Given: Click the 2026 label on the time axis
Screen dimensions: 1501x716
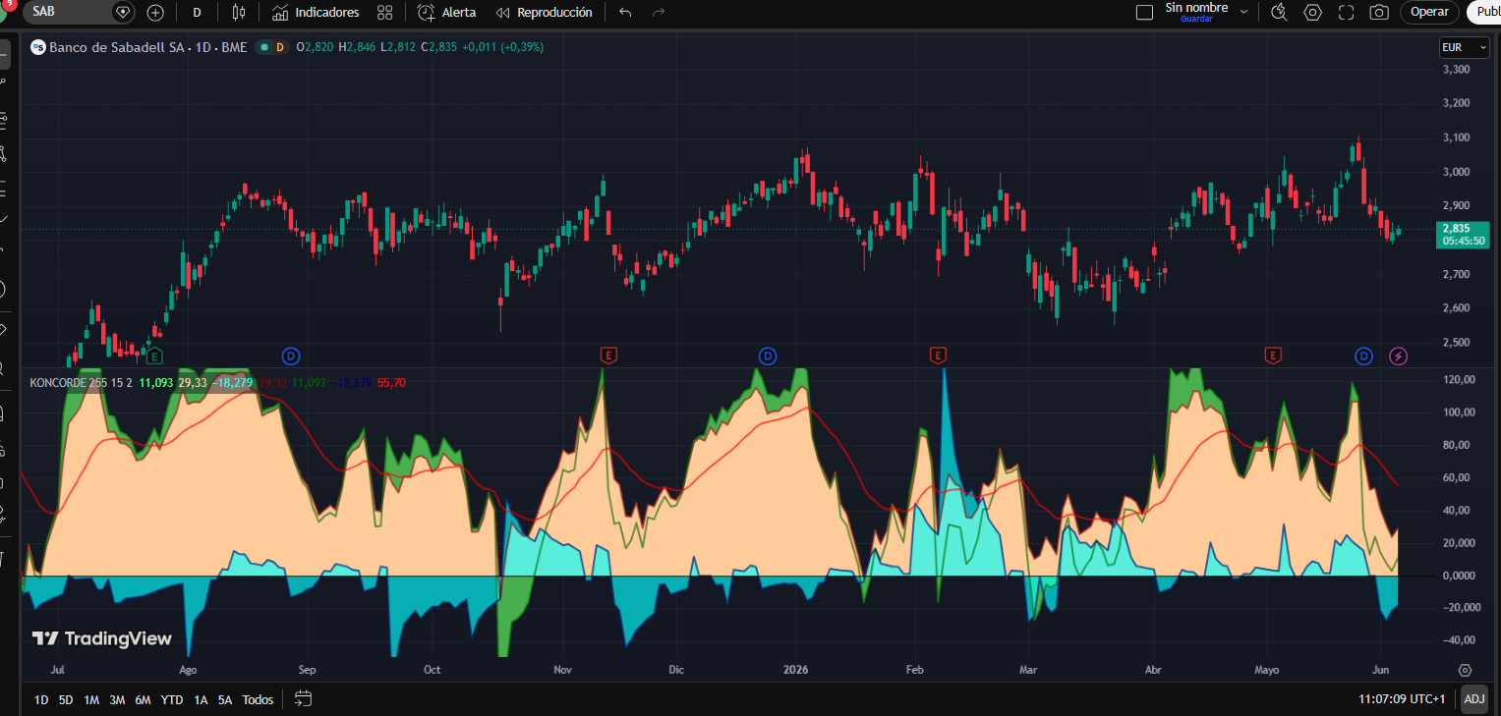Looking at the screenshot, I should (x=795, y=671).
